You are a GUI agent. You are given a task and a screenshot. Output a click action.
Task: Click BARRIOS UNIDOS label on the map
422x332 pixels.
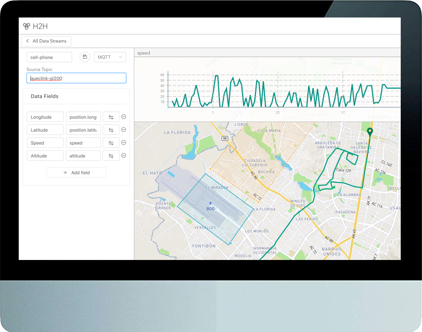point(331,251)
